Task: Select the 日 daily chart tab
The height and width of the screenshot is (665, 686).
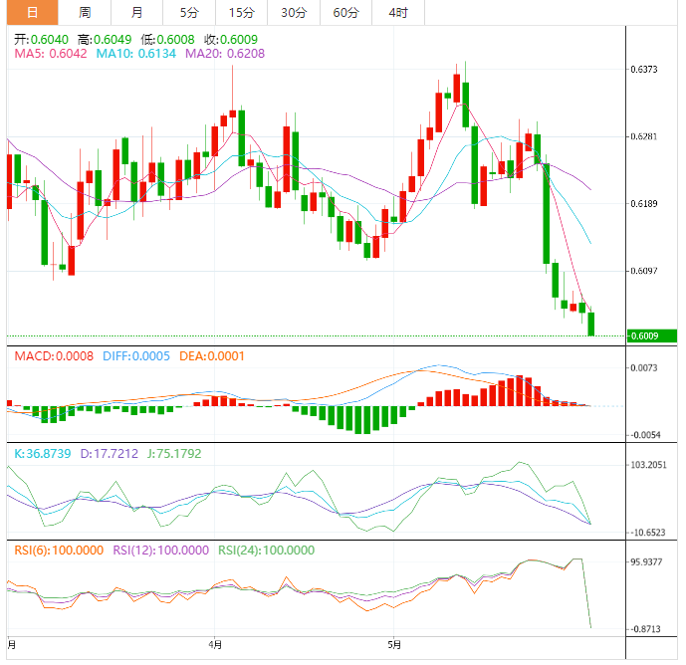Action: [32, 13]
